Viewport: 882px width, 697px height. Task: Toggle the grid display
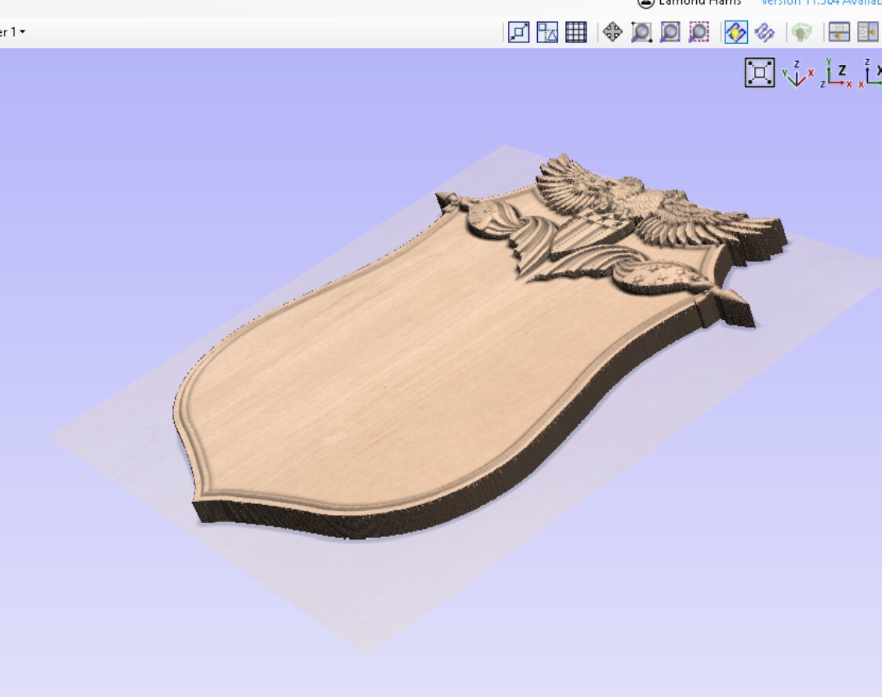click(x=575, y=33)
